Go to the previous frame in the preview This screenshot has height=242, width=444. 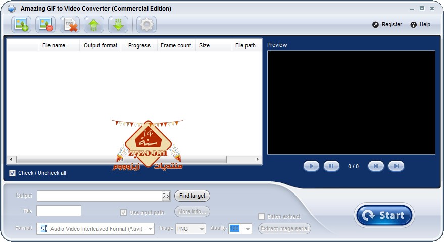pos(376,166)
